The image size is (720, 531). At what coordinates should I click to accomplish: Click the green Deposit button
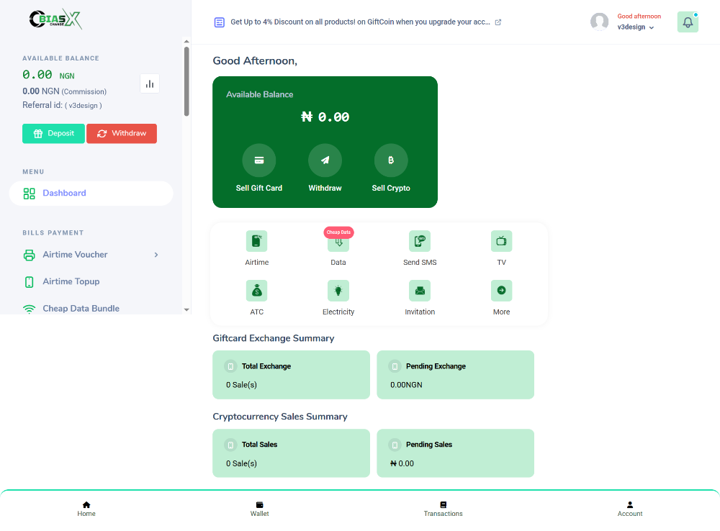[x=53, y=133]
